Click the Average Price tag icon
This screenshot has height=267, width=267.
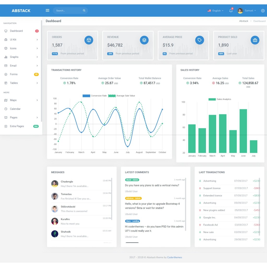tap(200, 40)
